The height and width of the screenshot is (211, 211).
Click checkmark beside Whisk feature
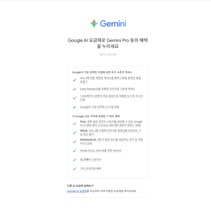click(75, 133)
